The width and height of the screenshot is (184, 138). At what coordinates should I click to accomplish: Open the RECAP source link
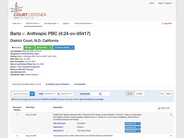coord(54,99)
